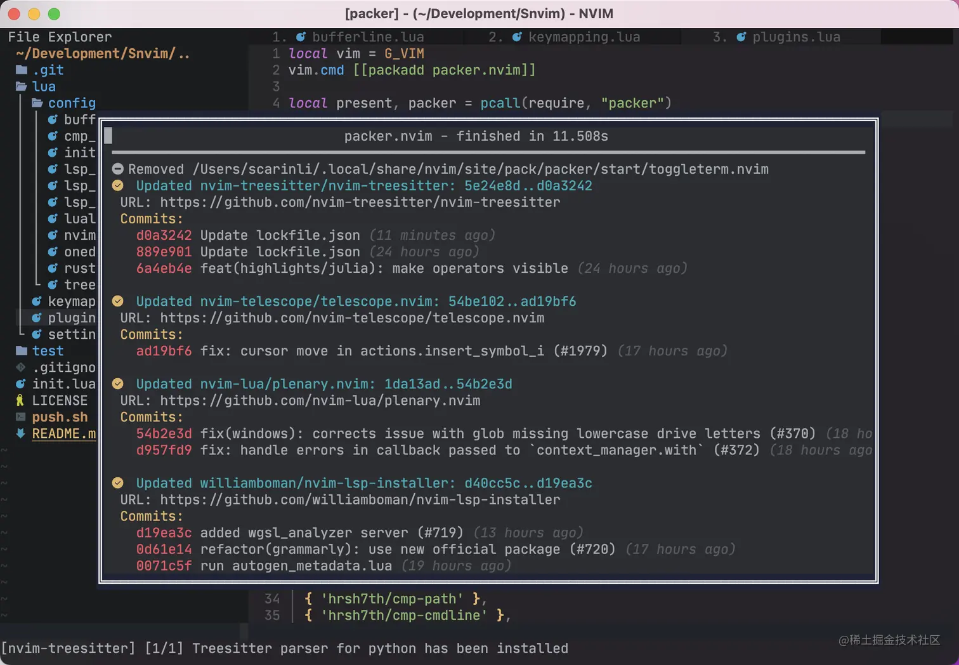This screenshot has height=665, width=959.
Task: Click the check icon for telescope.nvim update
Action: pos(118,301)
